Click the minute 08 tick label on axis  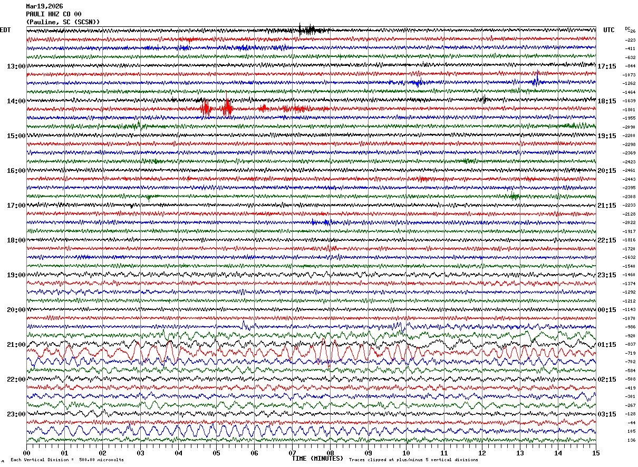tap(330, 453)
